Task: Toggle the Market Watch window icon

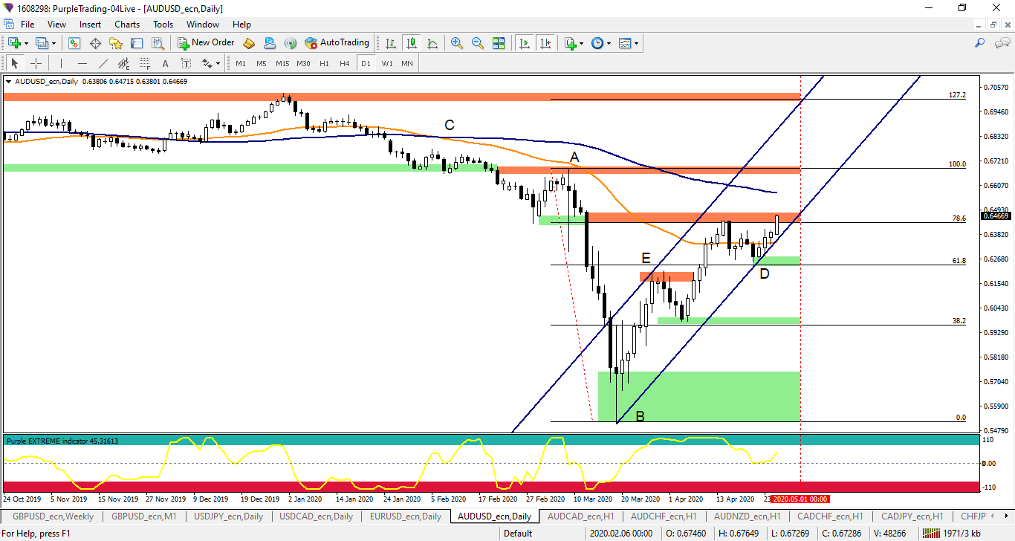Action: click(x=74, y=43)
